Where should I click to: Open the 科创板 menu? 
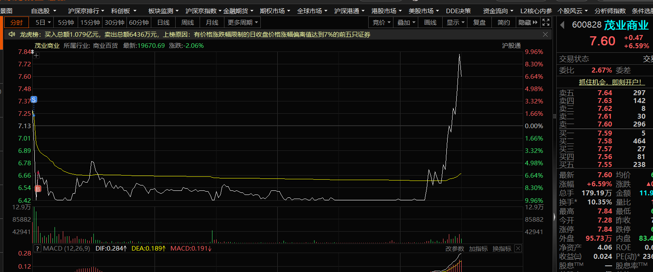point(123,11)
